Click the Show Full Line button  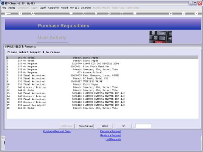pyautogui.click(x=86, y=126)
